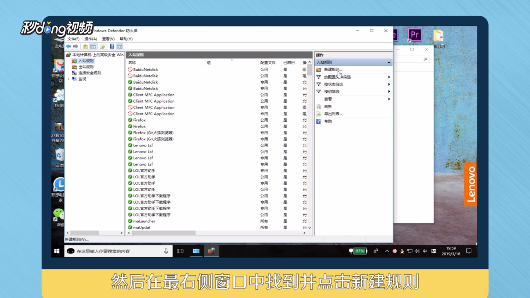Image resolution: width=530 pixels, height=298 pixels.
Task: Collapse the 入站规则 action section arrow
Action: pyautogui.click(x=389, y=62)
